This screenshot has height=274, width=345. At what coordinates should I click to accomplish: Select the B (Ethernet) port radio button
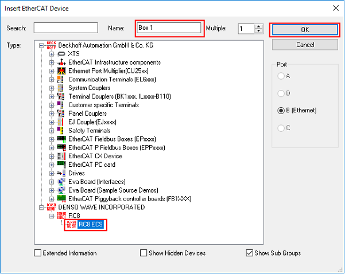pos(281,111)
